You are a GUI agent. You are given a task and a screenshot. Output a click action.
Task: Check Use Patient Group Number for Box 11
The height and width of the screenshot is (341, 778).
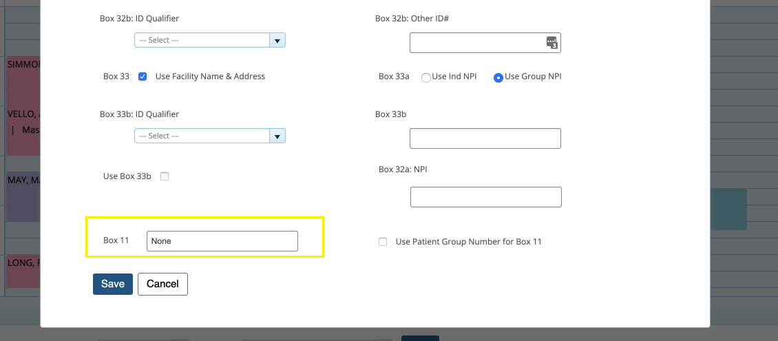(383, 242)
